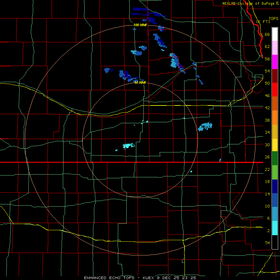
Task: Click the legend value 22
Action: coord(267,170)
